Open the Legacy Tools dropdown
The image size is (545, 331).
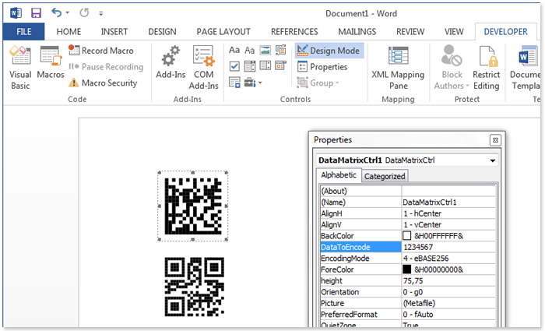point(253,83)
